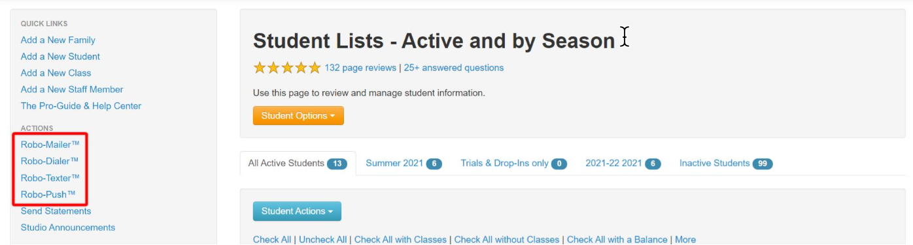913x245 pixels.
Task: Go to the 2021-22 2021 tab
Action: (623, 164)
